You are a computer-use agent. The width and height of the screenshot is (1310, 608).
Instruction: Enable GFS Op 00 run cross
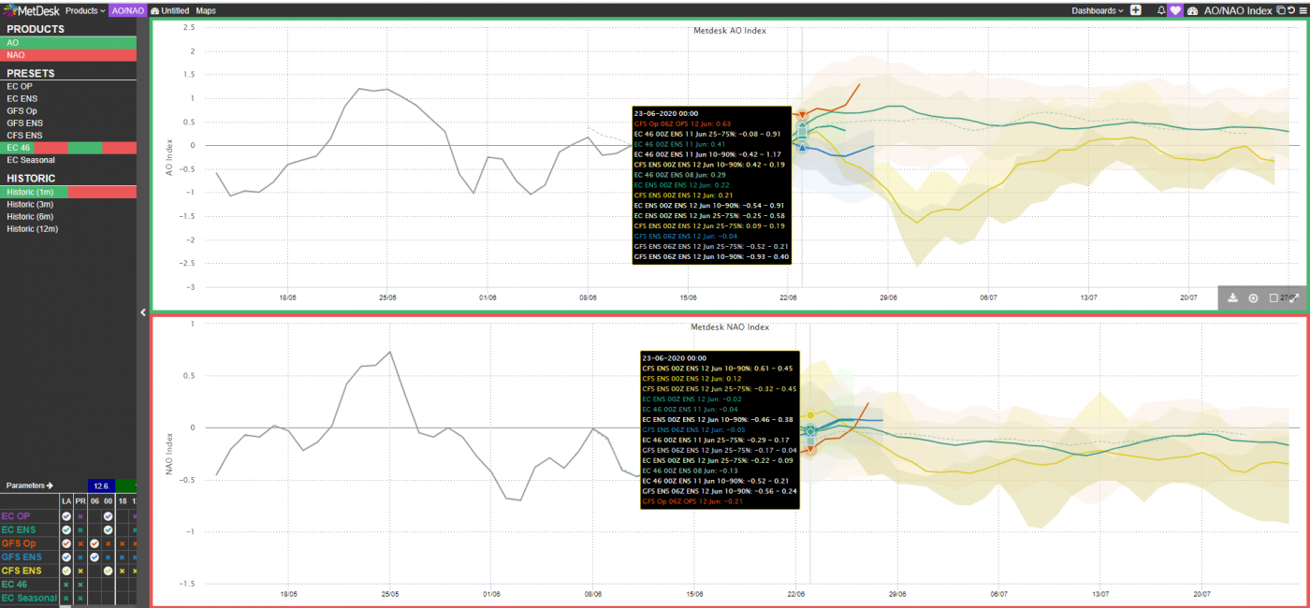[109, 543]
